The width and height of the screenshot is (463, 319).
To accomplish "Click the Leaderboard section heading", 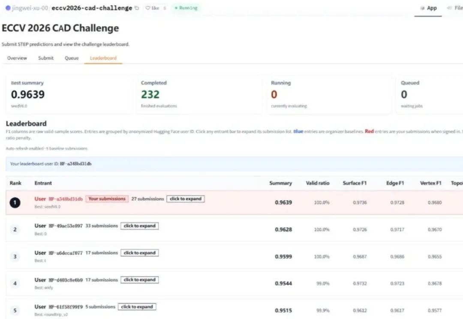I will pyautogui.click(x=26, y=123).
